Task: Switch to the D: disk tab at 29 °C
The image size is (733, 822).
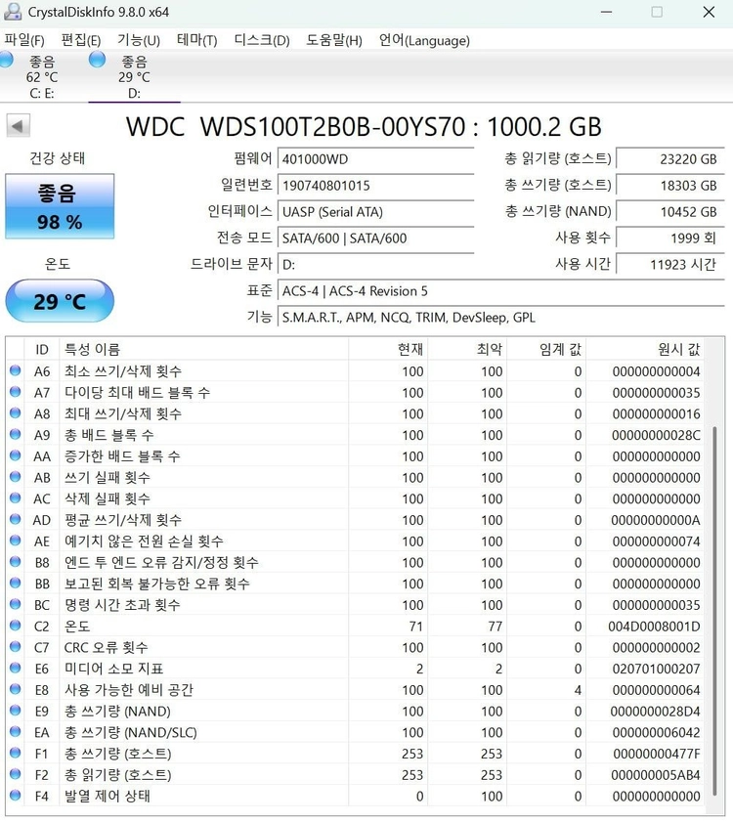Action: click(x=134, y=76)
